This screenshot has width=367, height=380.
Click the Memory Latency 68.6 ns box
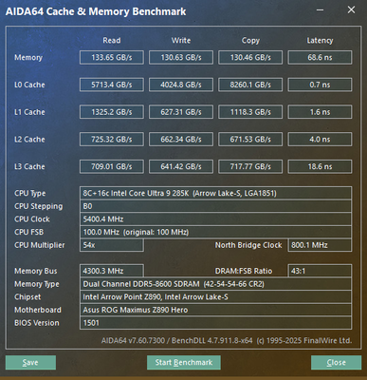(320, 57)
